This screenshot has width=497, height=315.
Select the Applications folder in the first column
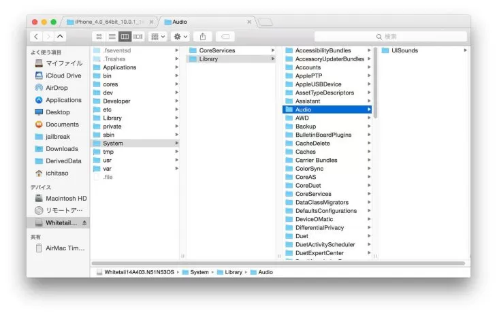pos(135,67)
